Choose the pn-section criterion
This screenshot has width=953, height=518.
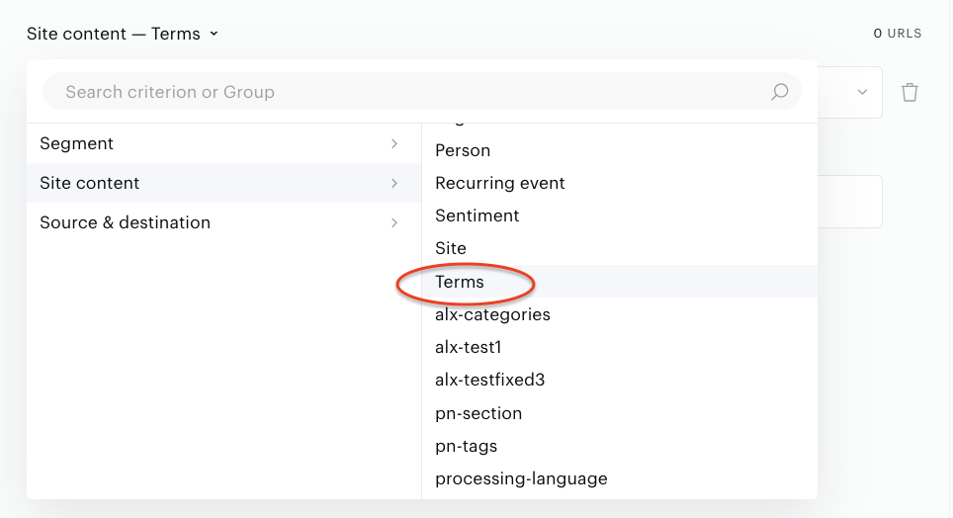[619, 413]
